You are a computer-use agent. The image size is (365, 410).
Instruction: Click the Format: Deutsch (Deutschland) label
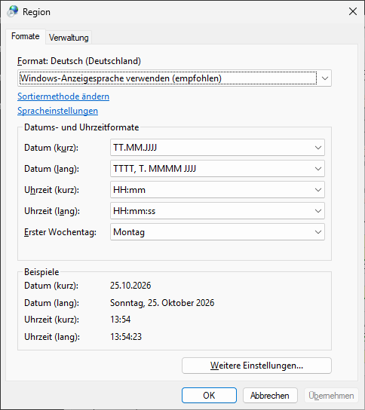tap(79, 61)
